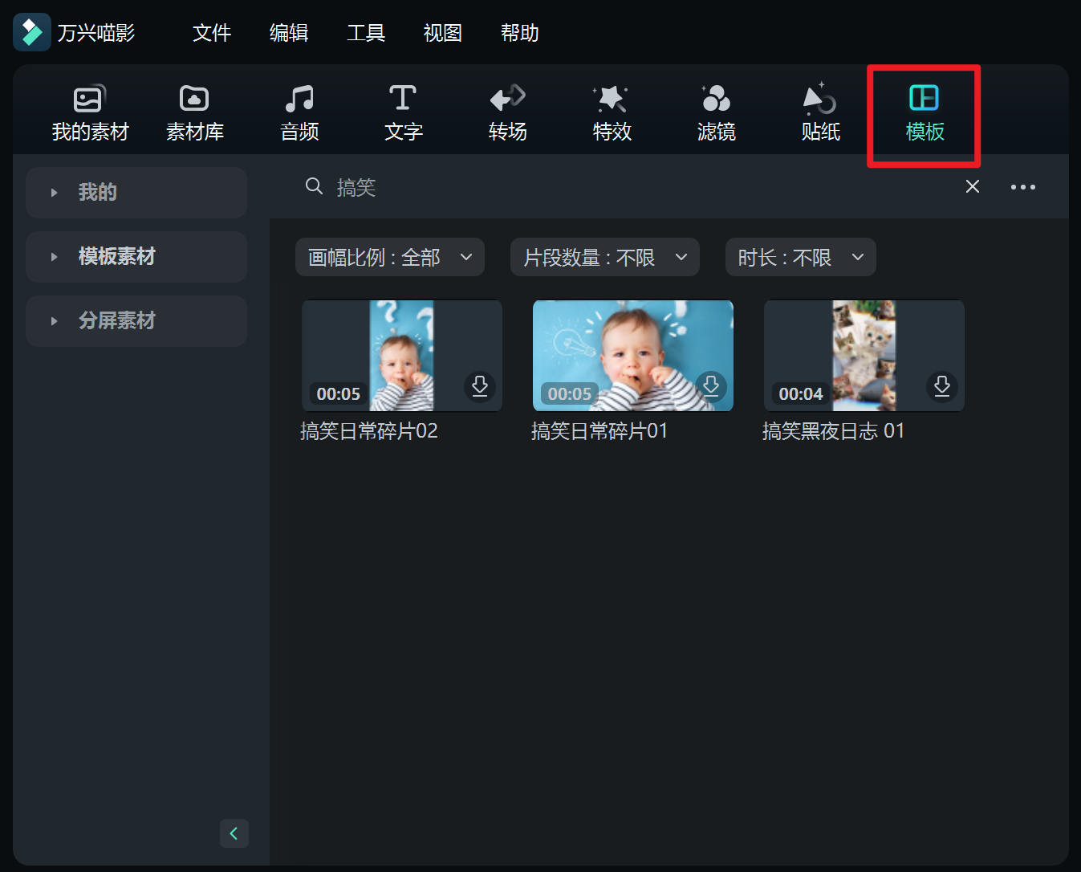Open the 时长 duration dropdown
The image size is (1081, 872).
tap(800, 257)
